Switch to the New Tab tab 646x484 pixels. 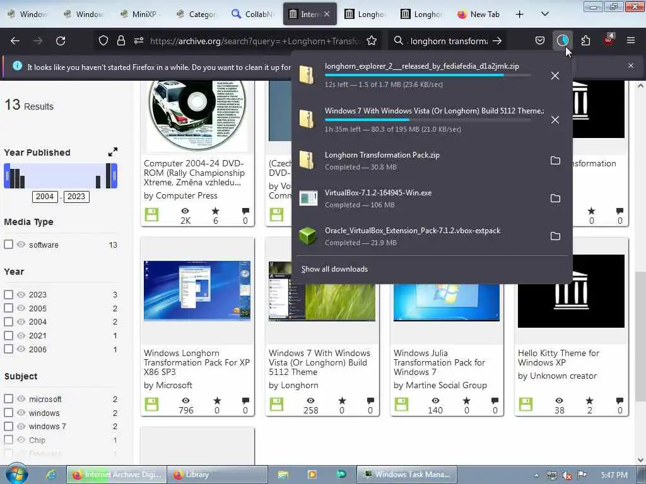pos(478,14)
